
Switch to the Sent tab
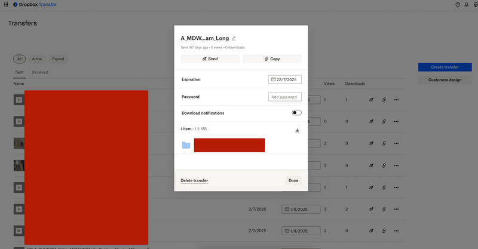point(20,72)
